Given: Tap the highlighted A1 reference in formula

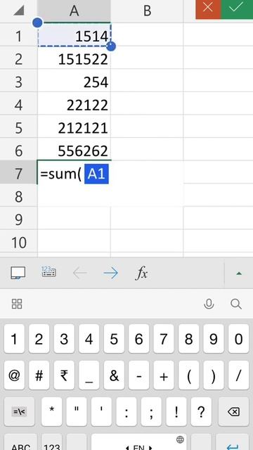Looking at the screenshot, I should pyautogui.click(x=96, y=174).
